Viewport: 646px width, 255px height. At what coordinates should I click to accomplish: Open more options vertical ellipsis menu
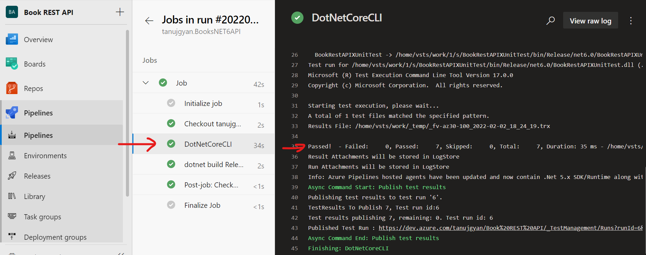click(x=631, y=21)
